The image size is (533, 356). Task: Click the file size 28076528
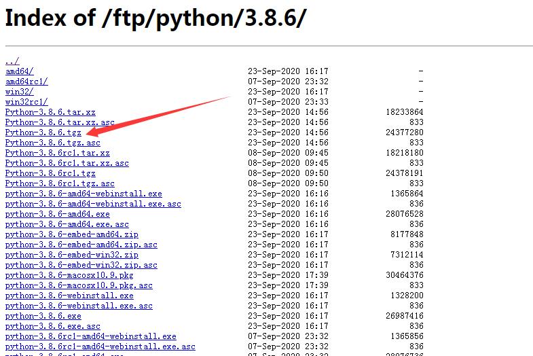[405, 214]
